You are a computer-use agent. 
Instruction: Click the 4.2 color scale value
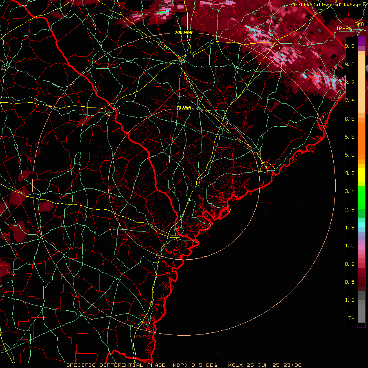point(350,173)
